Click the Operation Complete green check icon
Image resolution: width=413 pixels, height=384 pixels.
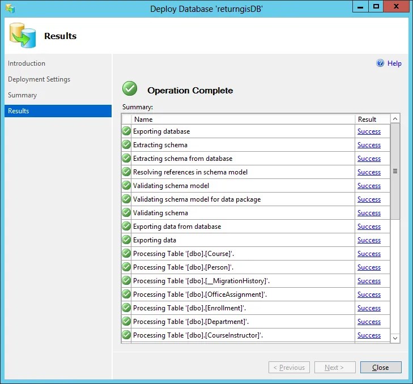pos(130,88)
